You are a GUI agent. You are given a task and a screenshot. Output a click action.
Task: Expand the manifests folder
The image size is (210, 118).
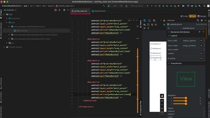[x=7, y=18]
